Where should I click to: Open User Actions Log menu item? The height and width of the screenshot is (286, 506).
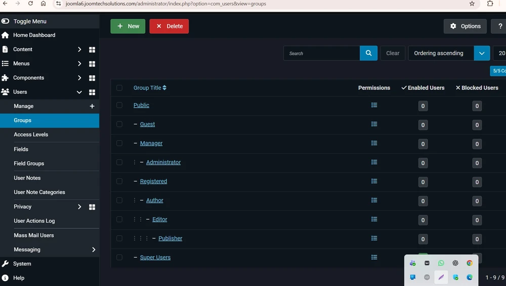(34, 221)
